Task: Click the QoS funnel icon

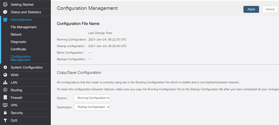Action: [x=5, y=120]
